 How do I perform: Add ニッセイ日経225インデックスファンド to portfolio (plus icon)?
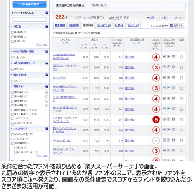click(169, 56)
